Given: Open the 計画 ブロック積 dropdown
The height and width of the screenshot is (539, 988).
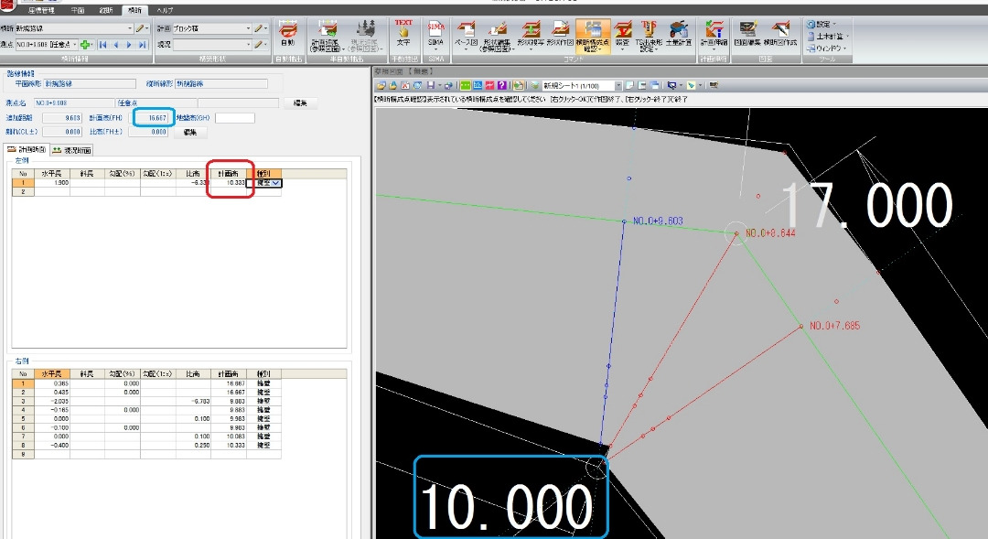Looking at the screenshot, I should tap(248, 28).
